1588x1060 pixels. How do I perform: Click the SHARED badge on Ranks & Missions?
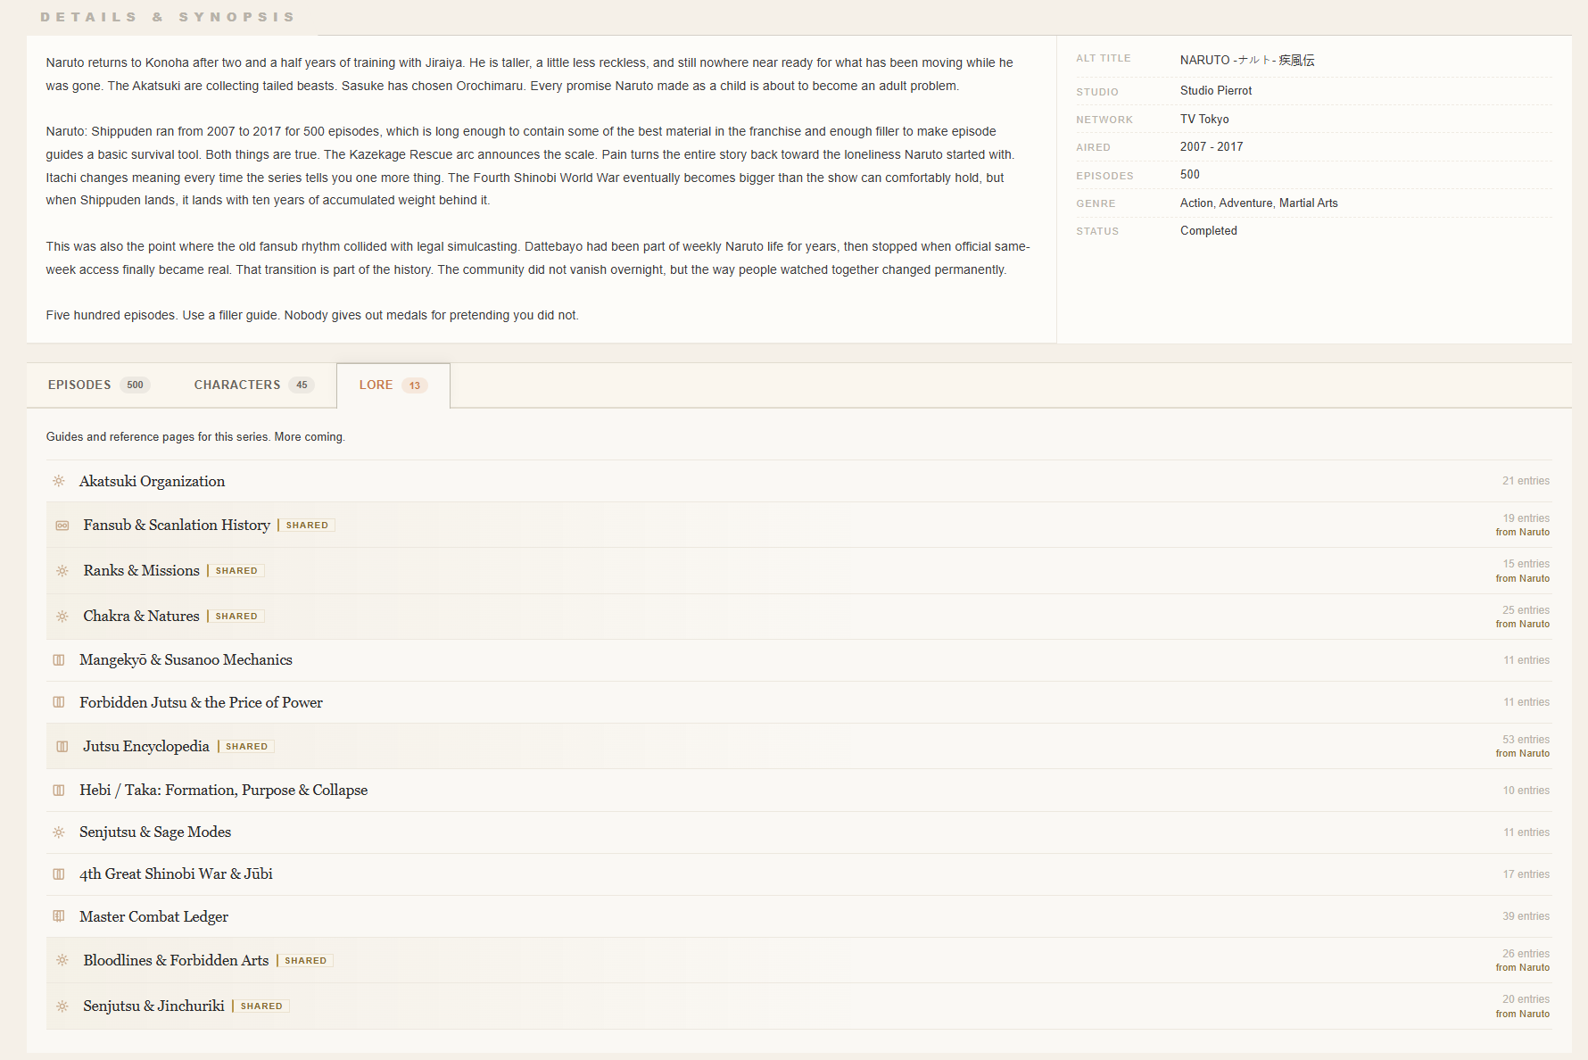[x=236, y=571]
